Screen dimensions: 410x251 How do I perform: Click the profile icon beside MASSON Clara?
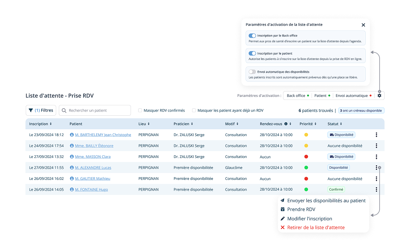coord(72,157)
